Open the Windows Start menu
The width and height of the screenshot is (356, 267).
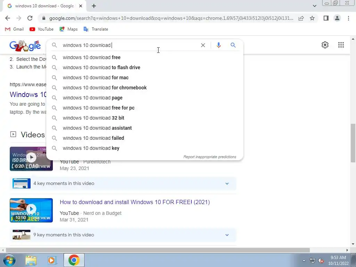[9, 260]
